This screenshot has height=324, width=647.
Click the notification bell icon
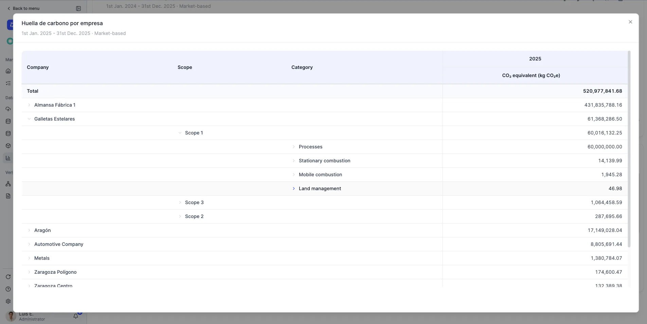[76, 316]
